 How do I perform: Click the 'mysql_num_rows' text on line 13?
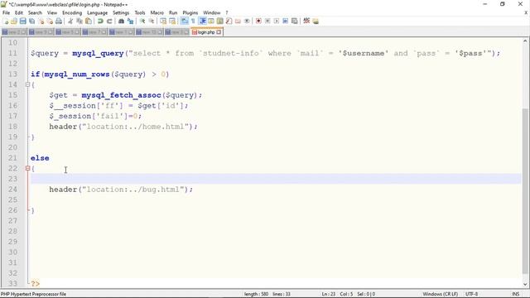[77, 74]
